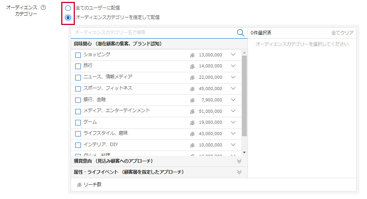Expand the 購買意向 section
Viewport: 367px width, 199px height.
tap(239, 161)
